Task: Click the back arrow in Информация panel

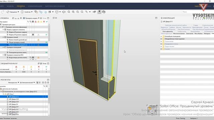Action: (x=194, y=18)
